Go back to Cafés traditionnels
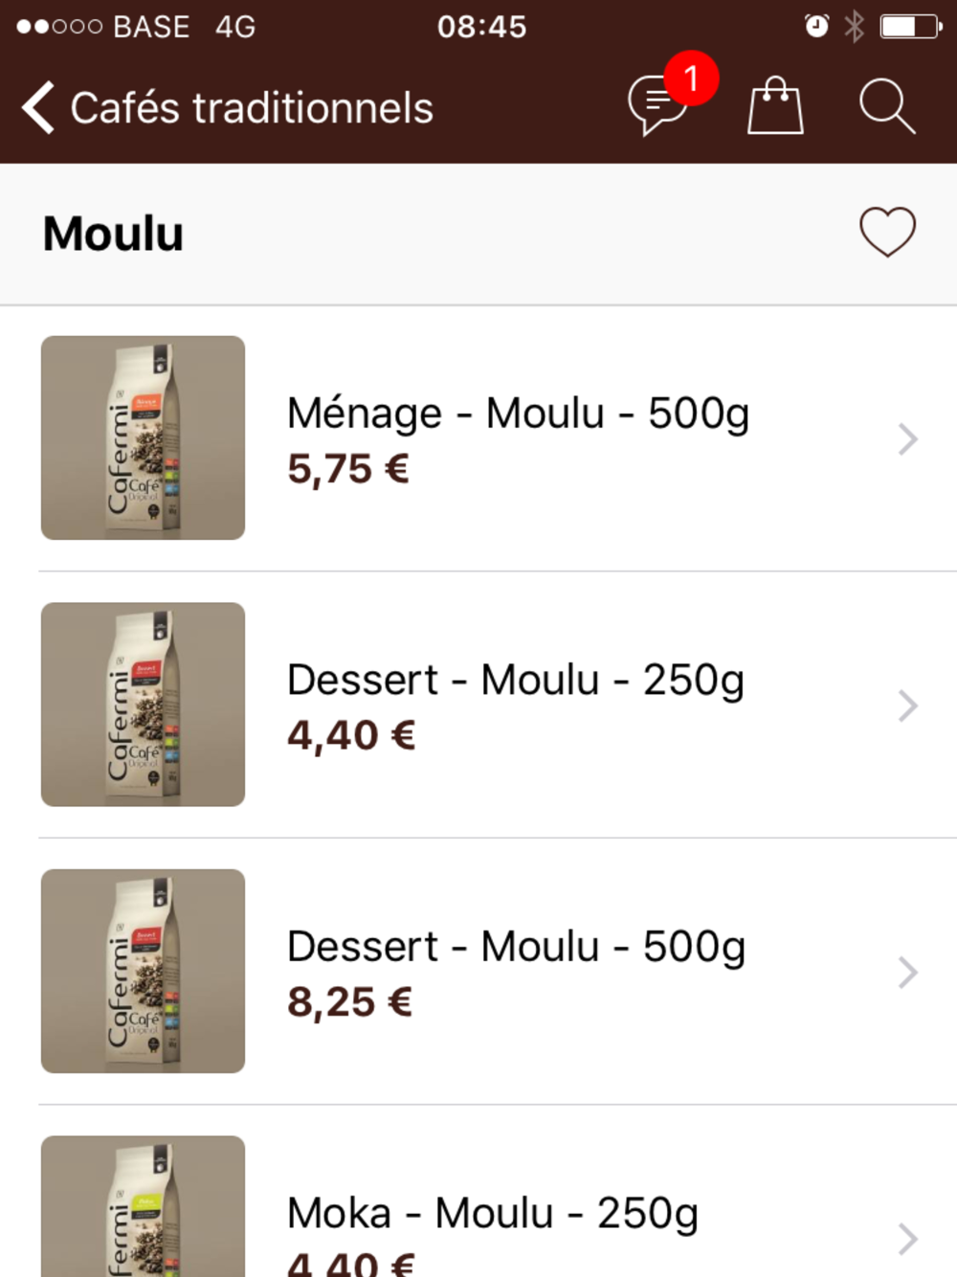Viewport: 957px width, 1277px height. pos(252,108)
